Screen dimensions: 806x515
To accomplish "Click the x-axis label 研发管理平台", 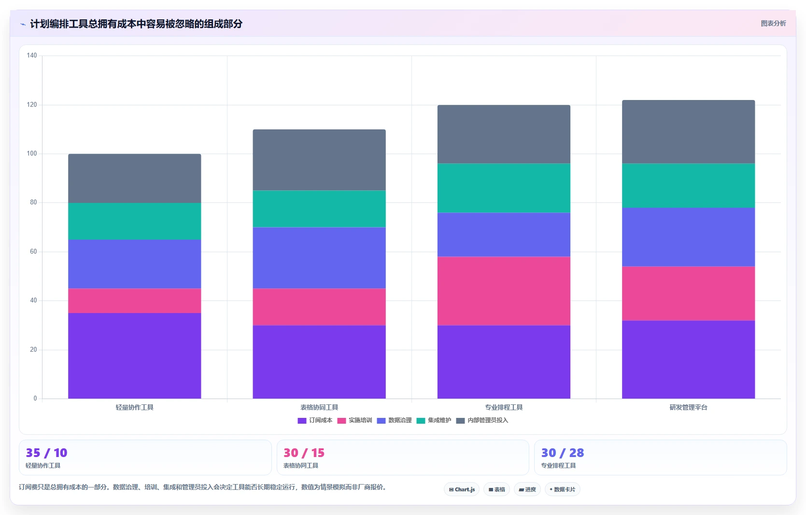I will (x=688, y=407).
